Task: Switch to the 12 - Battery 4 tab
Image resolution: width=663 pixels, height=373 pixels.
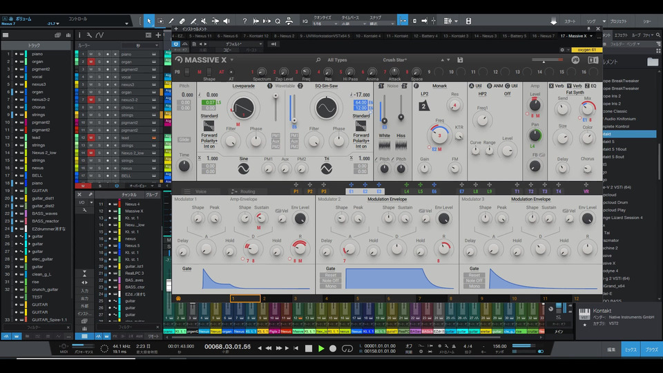Action: pos(425,36)
